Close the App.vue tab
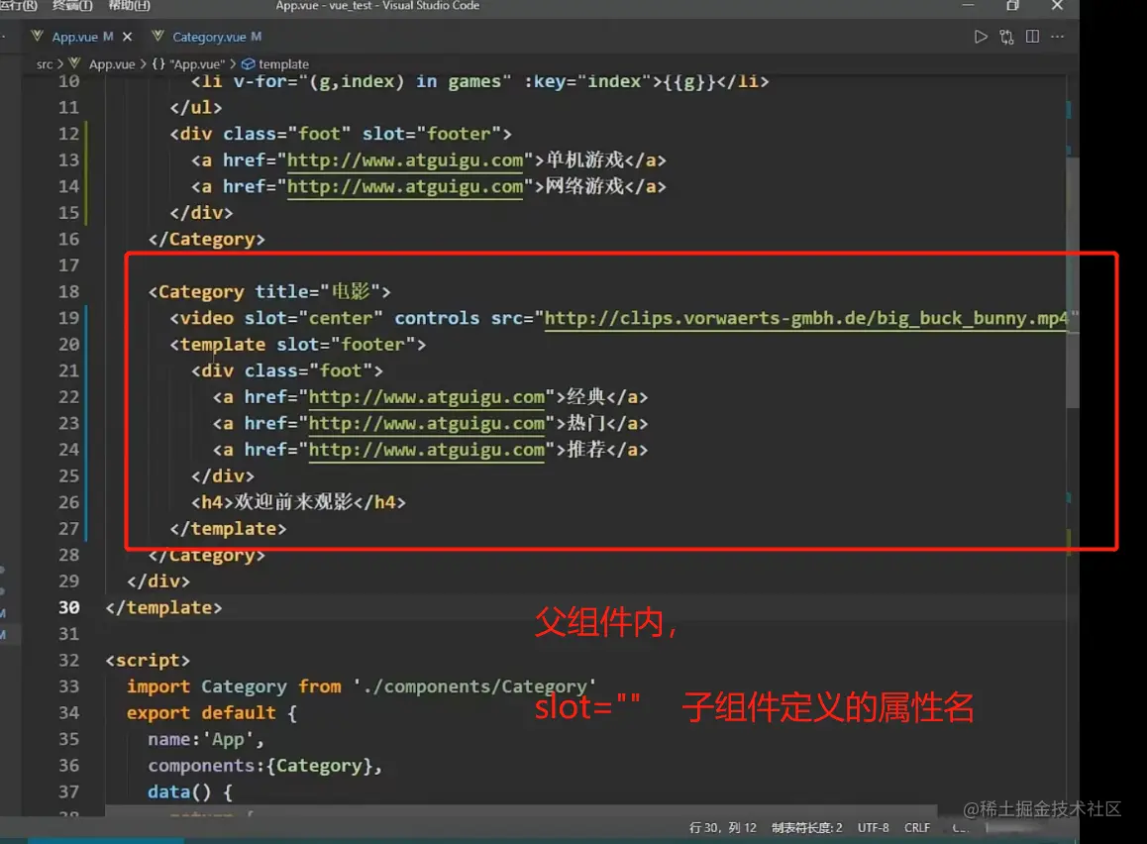Viewport: 1147px width, 844px height. coord(128,37)
